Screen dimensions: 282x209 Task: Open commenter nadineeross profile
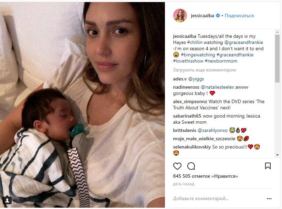tap(186, 87)
